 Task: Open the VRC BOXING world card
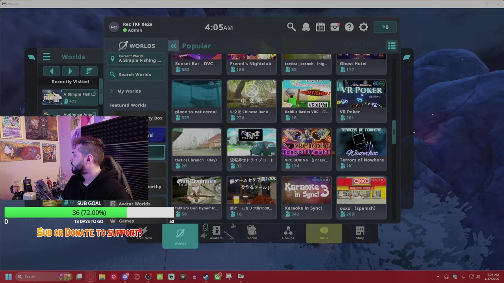(x=306, y=149)
